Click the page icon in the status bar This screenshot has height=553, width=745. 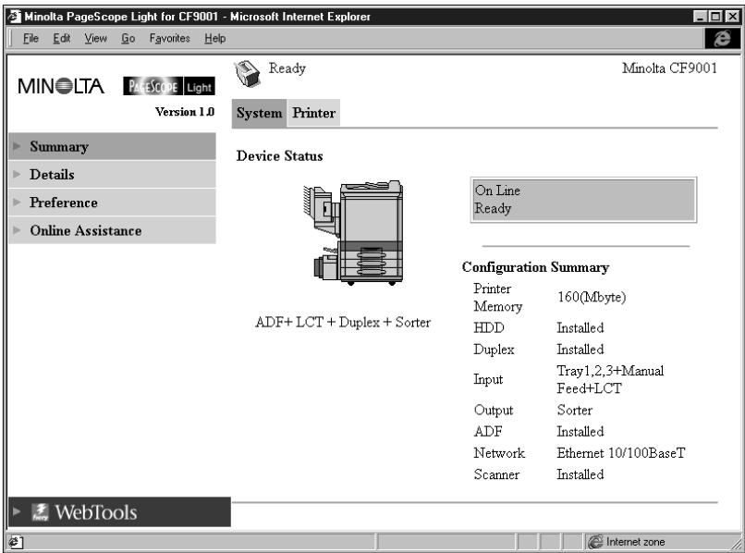[15, 542]
